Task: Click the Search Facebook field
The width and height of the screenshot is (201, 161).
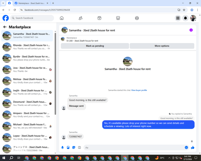Action: (x=32, y=18)
